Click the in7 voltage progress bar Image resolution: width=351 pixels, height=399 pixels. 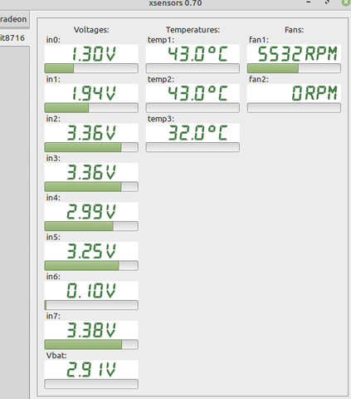91,345
